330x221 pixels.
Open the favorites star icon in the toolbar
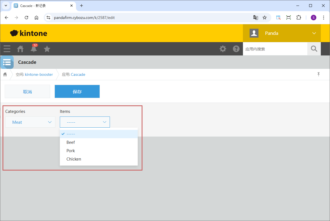47,49
